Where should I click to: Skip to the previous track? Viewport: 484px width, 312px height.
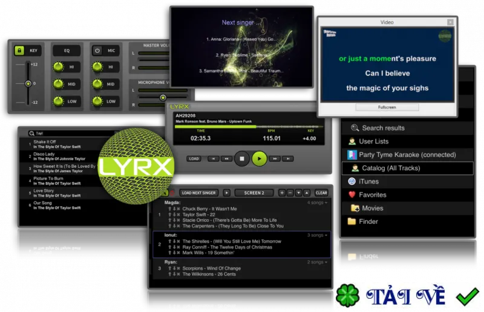pos(214,159)
